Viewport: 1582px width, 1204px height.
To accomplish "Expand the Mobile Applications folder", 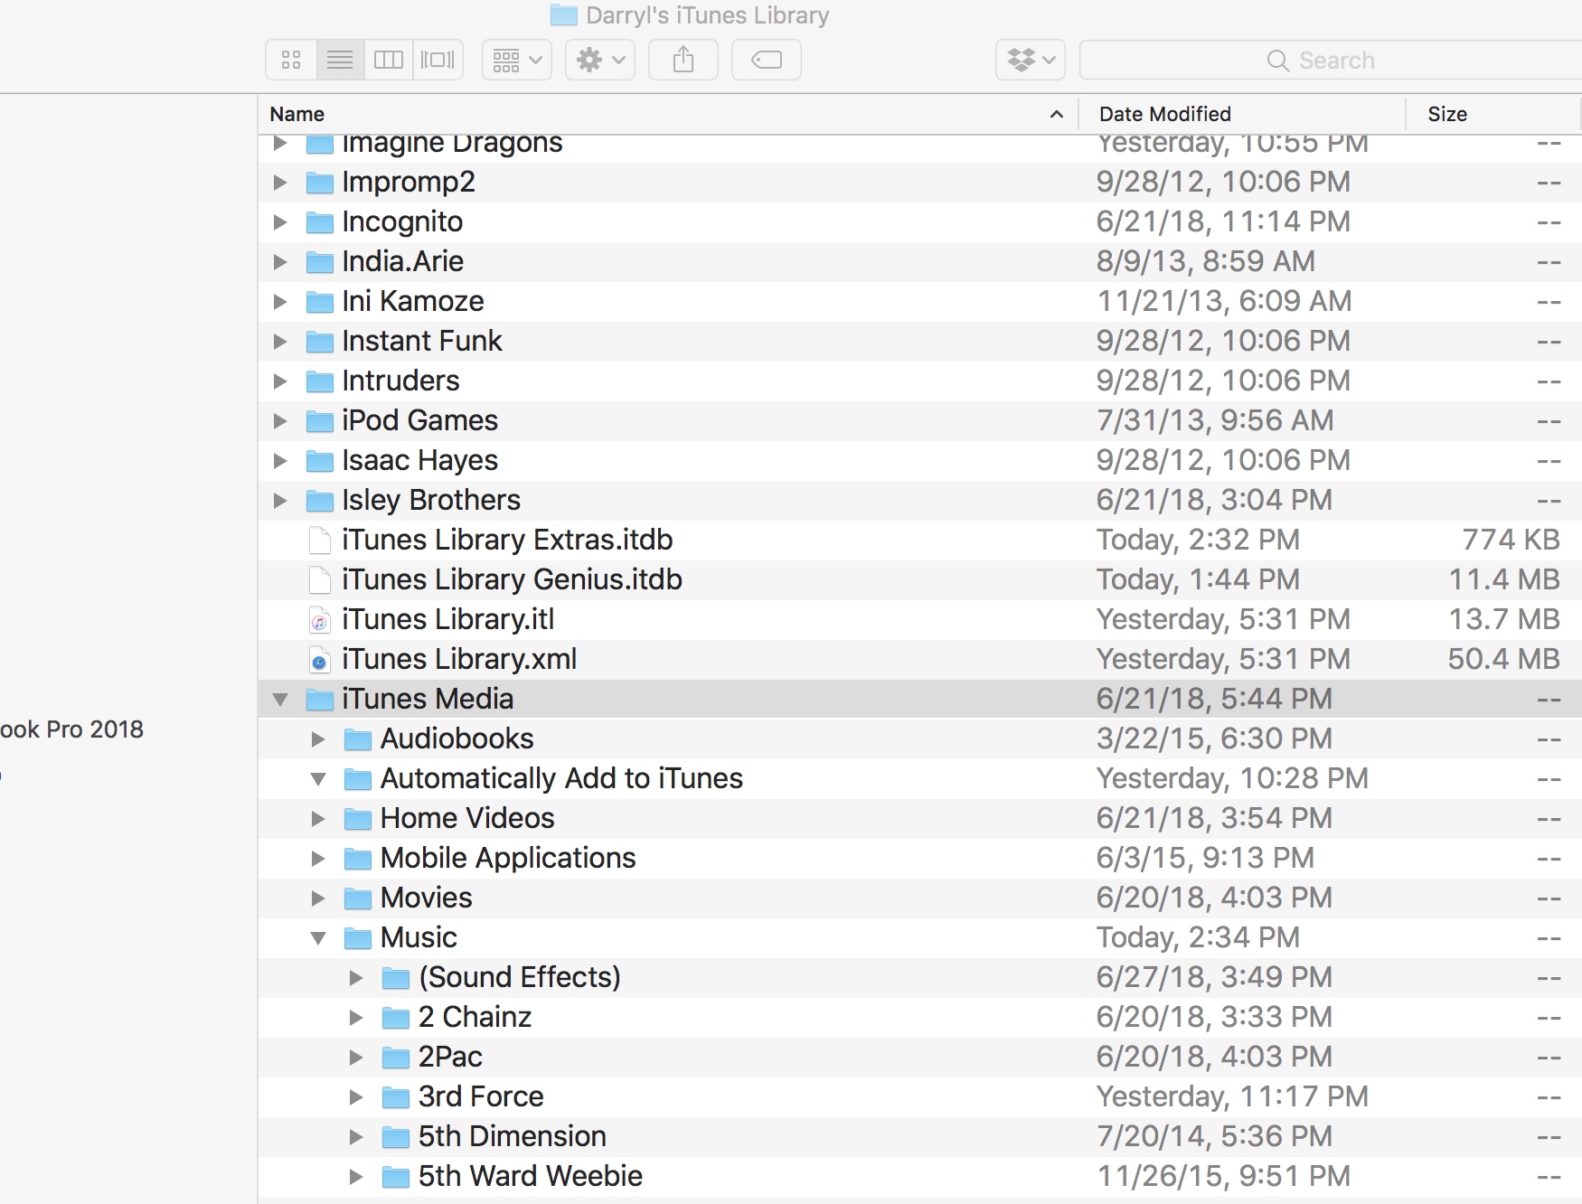I will pos(318,859).
